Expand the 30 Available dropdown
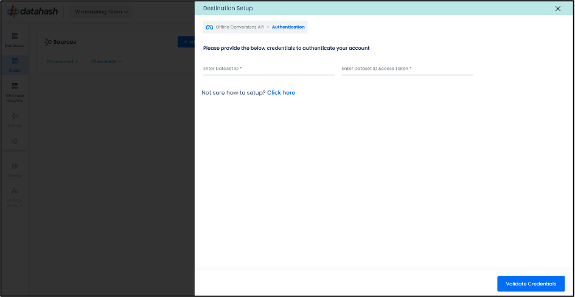Viewport: 575px width, 297px height. 106,61
